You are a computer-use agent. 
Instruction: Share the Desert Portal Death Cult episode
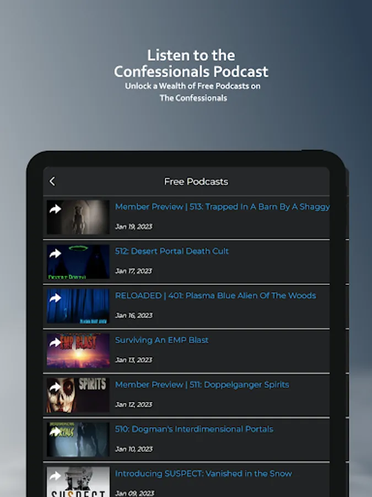[x=55, y=253]
